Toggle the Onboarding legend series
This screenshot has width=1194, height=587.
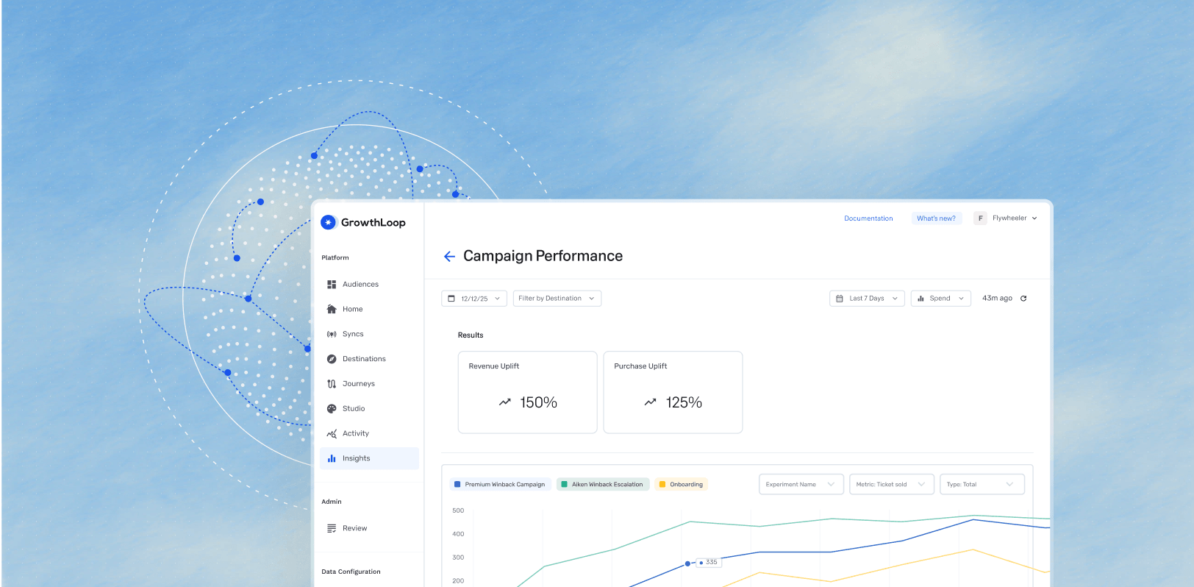click(681, 485)
